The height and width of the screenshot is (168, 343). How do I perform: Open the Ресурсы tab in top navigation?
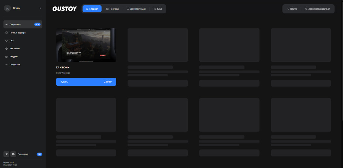tap(112, 9)
